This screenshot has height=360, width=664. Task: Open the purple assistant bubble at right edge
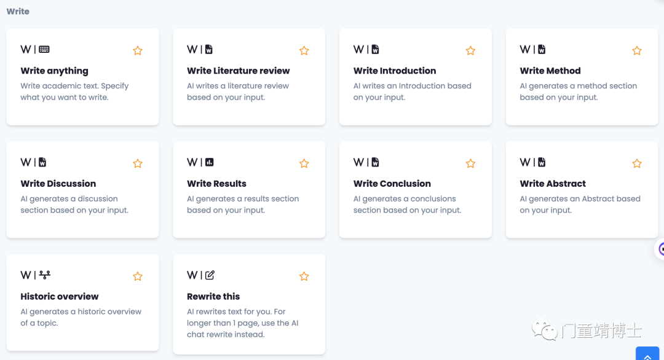click(x=660, y=249)
